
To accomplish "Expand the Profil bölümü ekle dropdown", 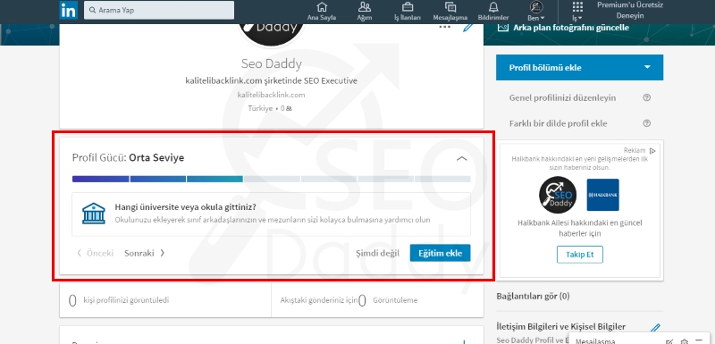I will point(579,67).
